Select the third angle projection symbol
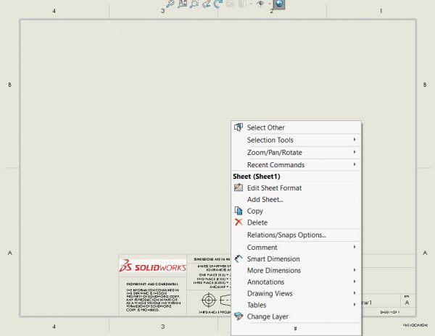This screenshot has width=435, height=336. click(216, 301)
